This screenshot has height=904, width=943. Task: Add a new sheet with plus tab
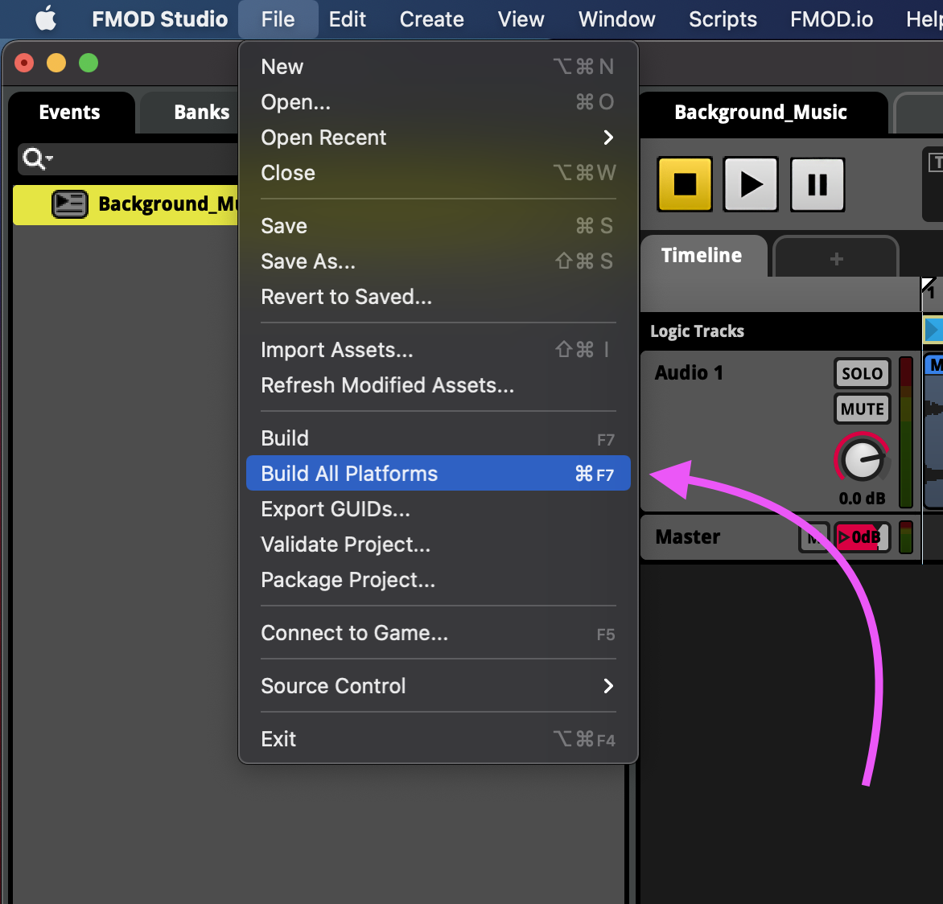click(836, 258)
